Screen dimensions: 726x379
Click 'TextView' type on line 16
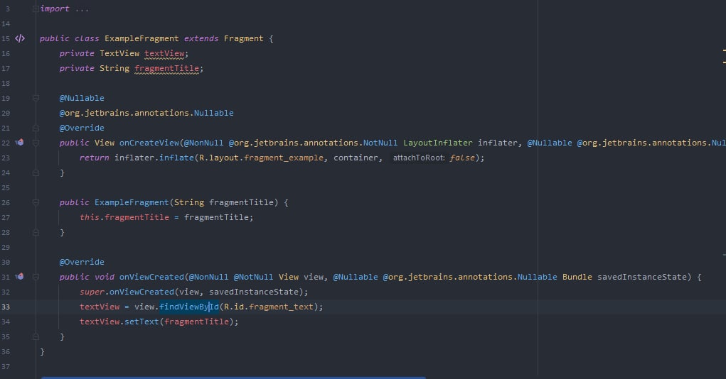119,54
